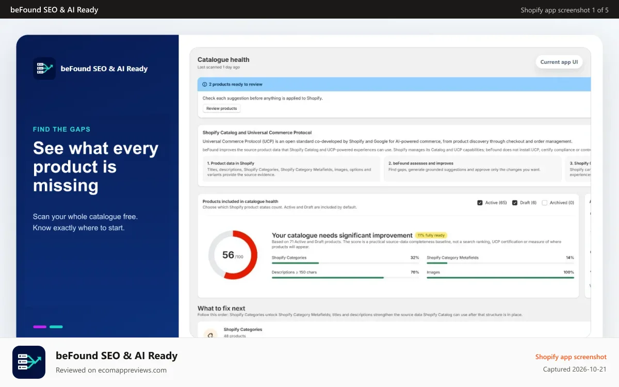The width and height of the screenshot is (619, 387).
Task: Click Reviewed on ecomappreviews.com text
Action: click(111, 370)
